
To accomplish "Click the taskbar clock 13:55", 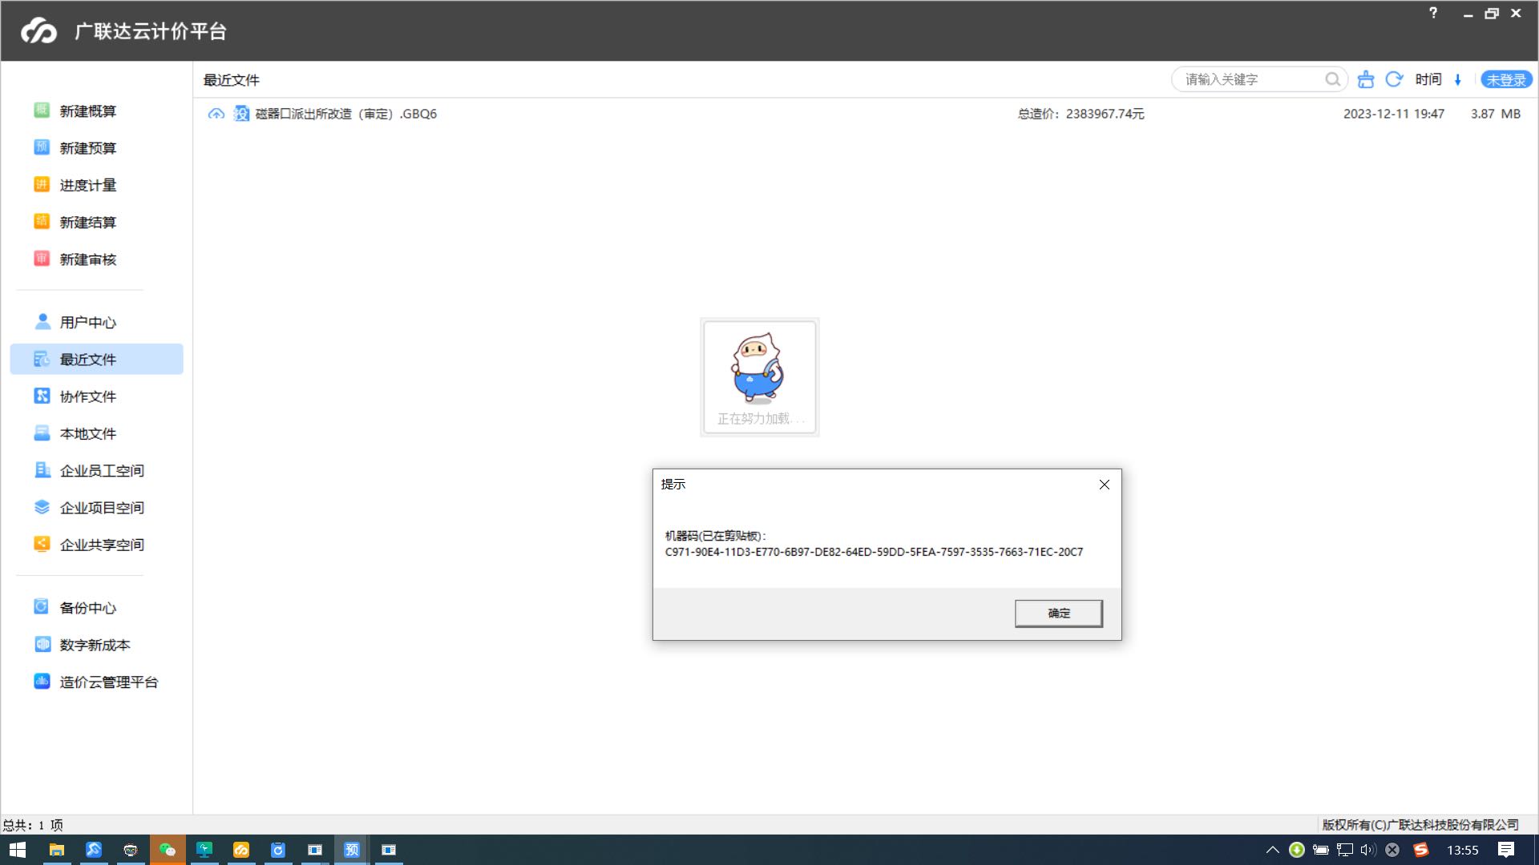I will pyautogui.click(x=1462, y=850).
